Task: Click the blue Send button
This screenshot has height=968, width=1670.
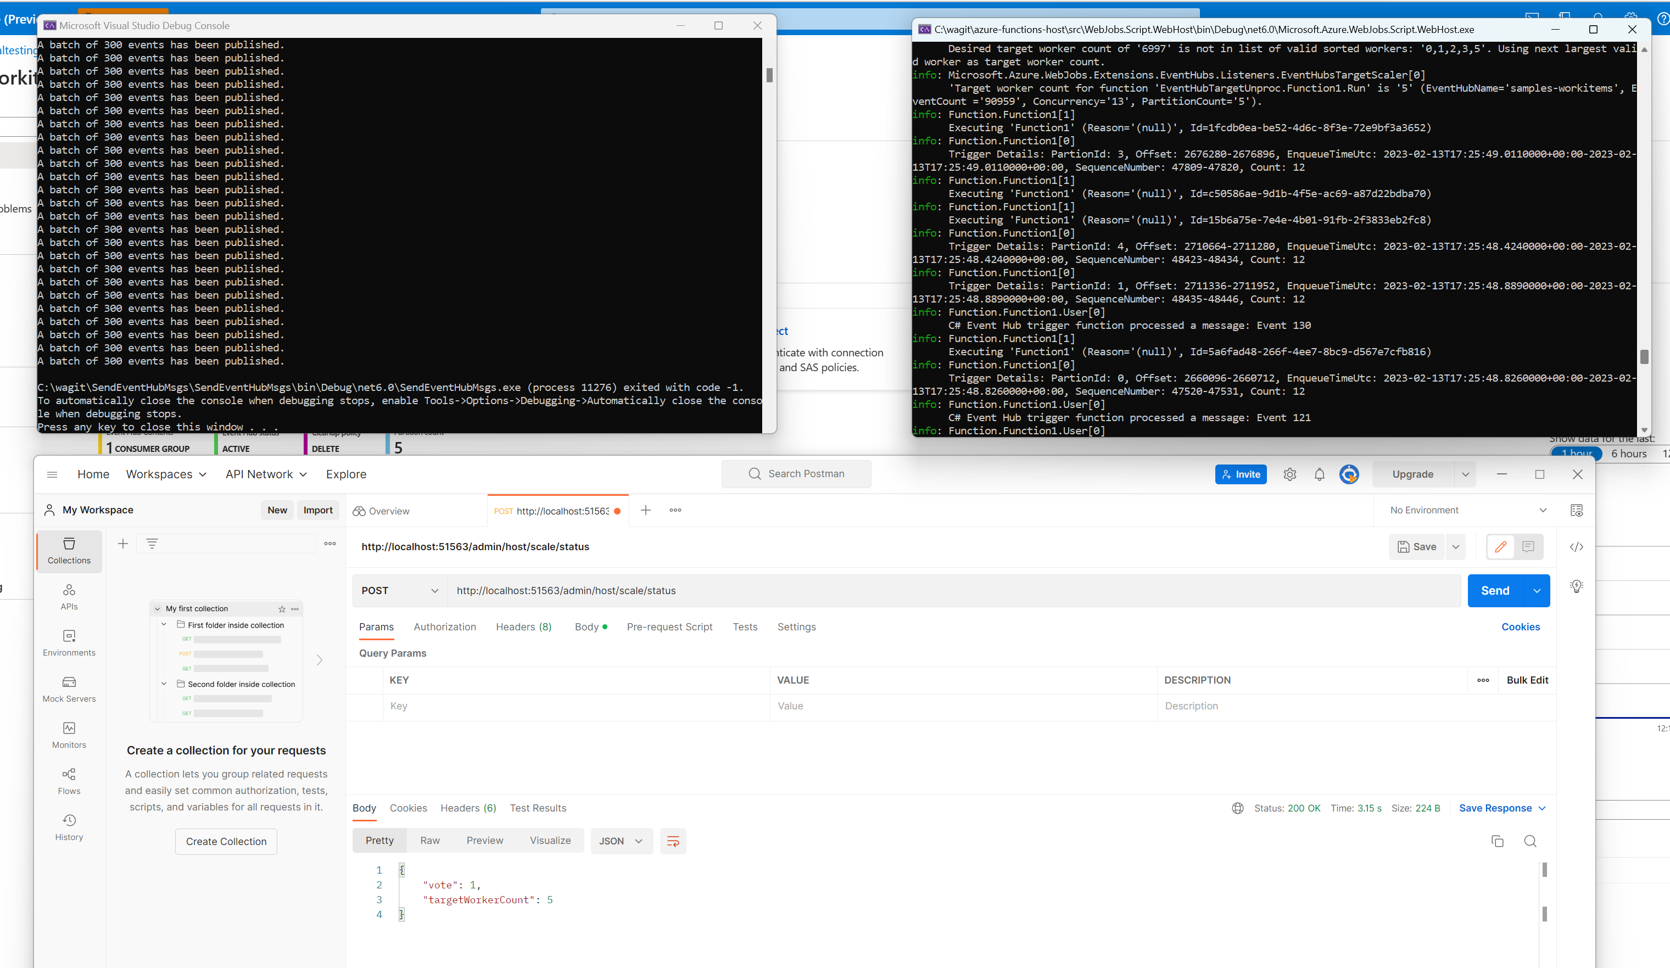Action: coord(1494,590)
